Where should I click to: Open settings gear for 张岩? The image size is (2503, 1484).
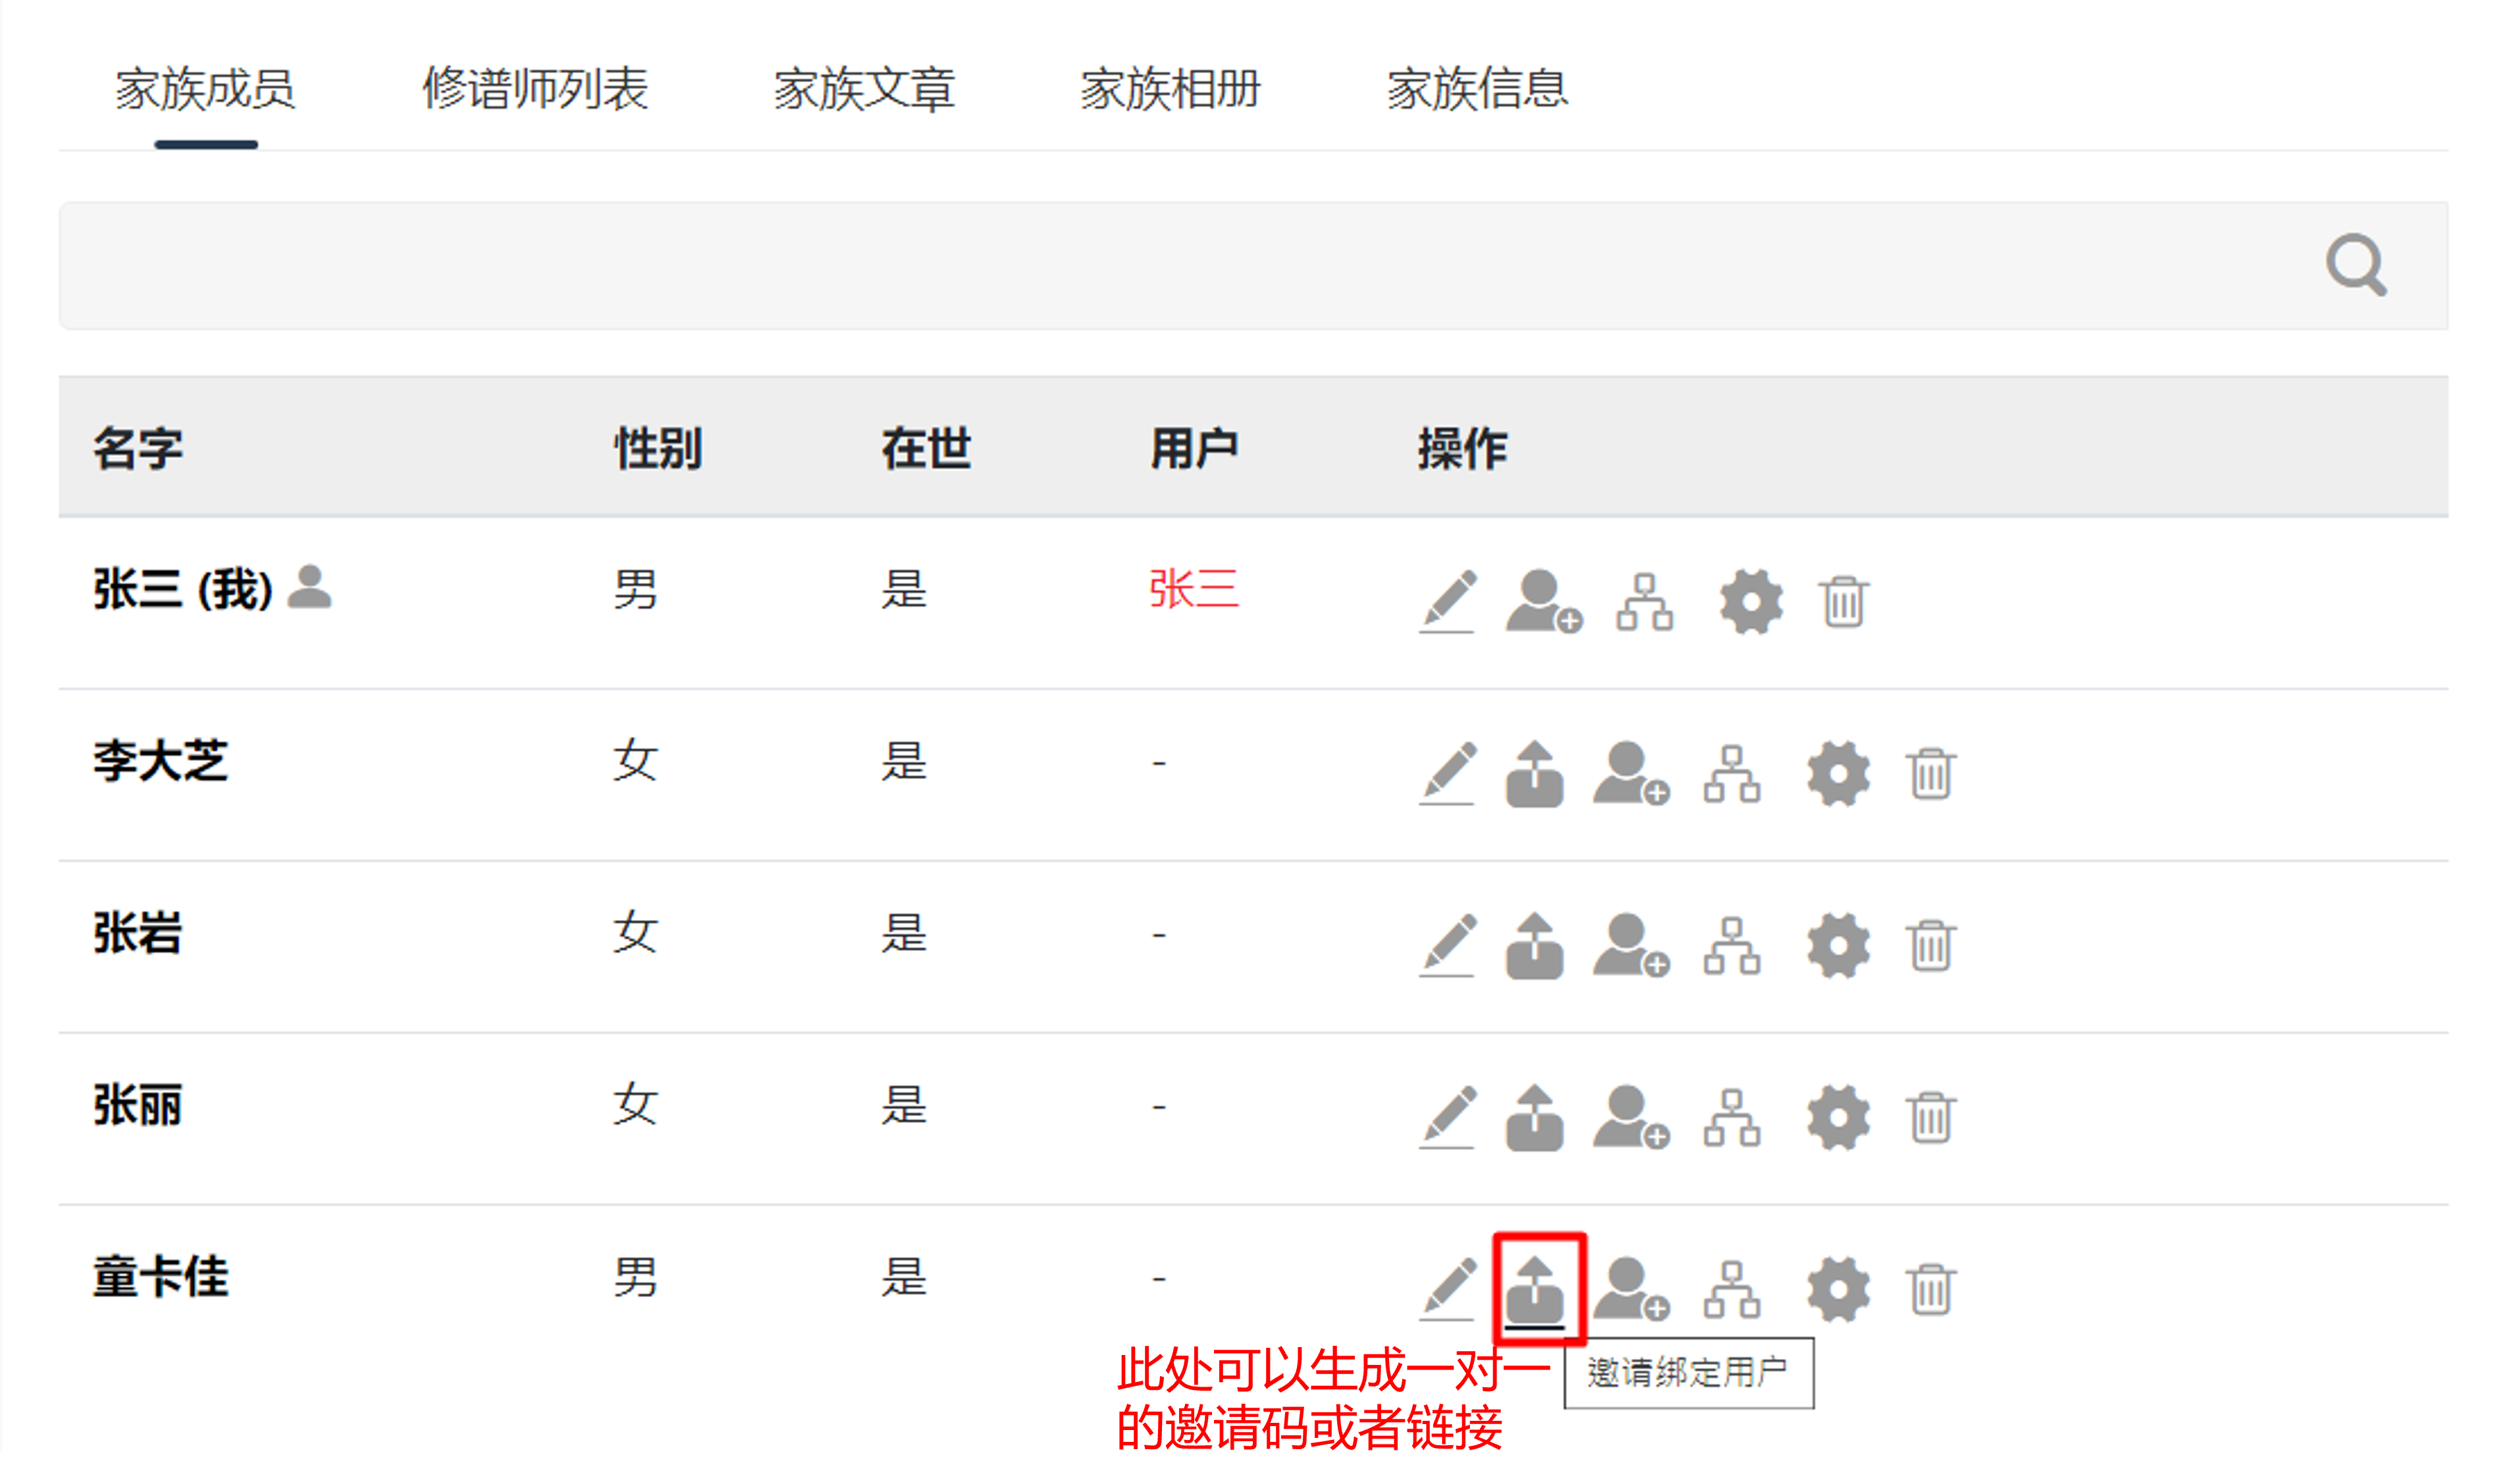coord(1839,945)
